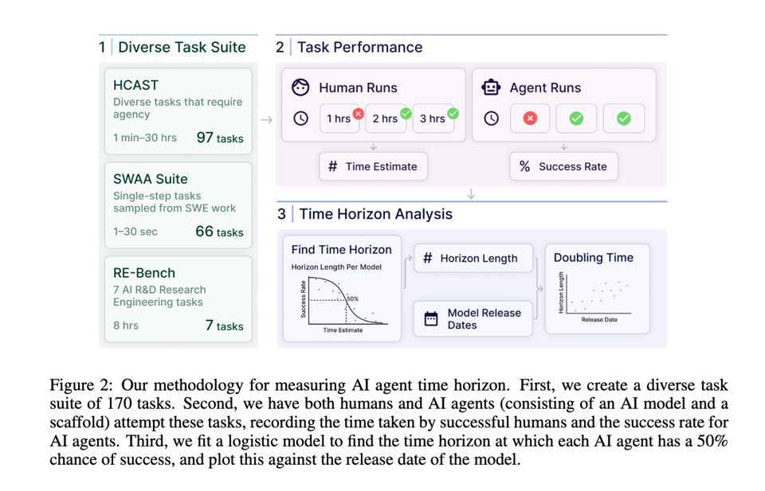
Task: Click the down arrow below Human Runs panel
Action: click(x=373, y=147)
